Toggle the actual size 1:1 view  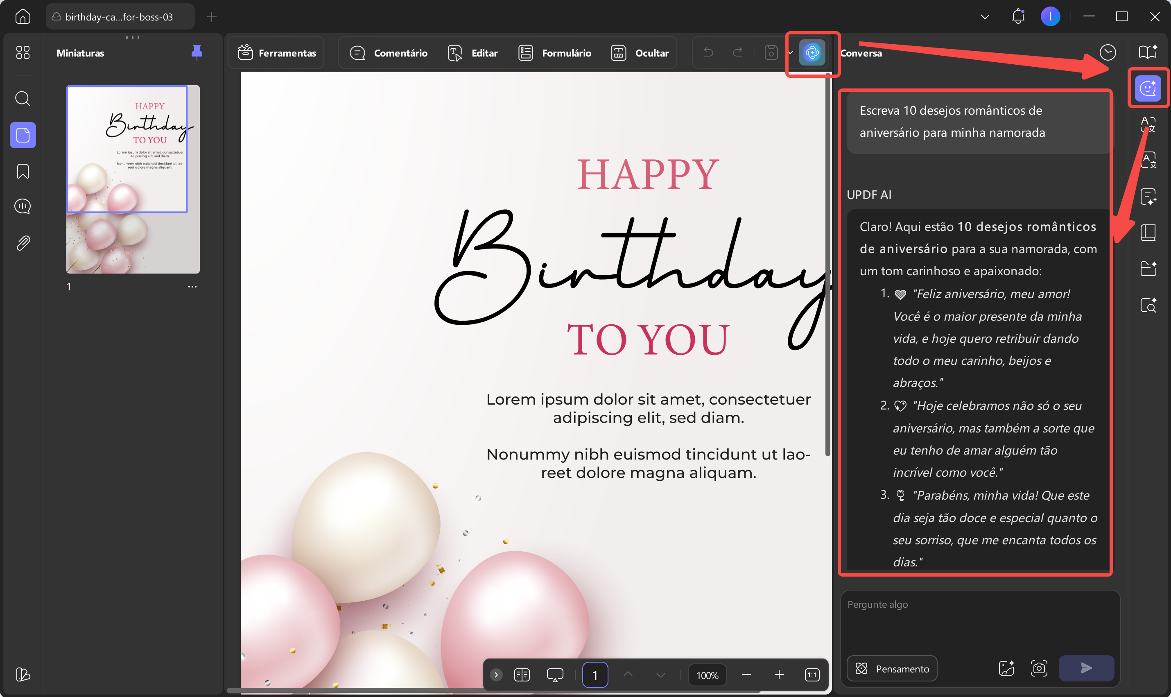[812, 675]
